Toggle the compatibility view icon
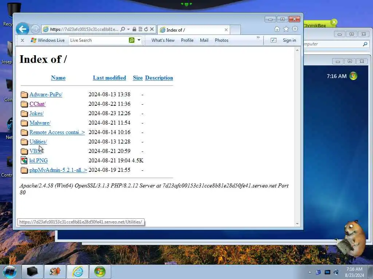Viewport: 373px width, 279px height. (140, 29)
